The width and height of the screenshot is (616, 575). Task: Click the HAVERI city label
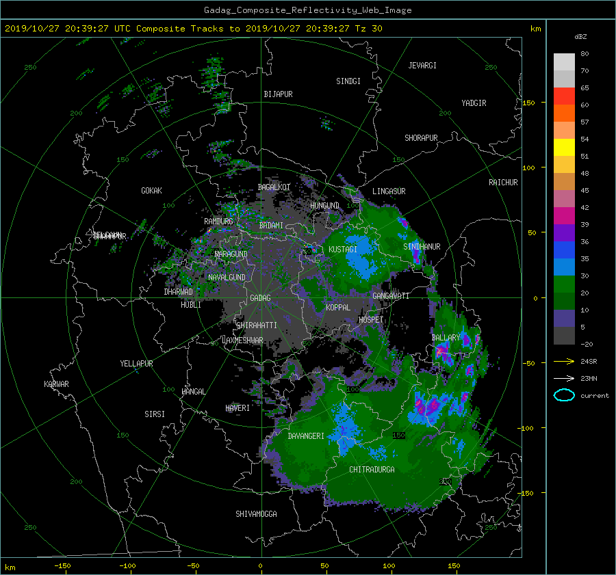pos(238,408)
